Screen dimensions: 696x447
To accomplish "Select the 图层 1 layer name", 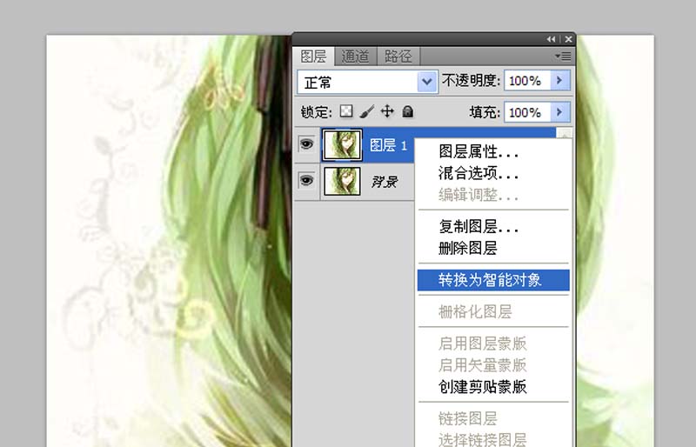I will 388,145.
